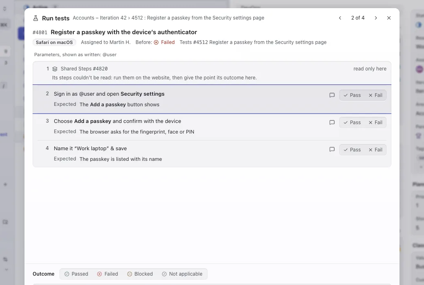Mark step 3 Choose Add a passkey as Fail
Screen dimensions: 424x285
(375, 123)
